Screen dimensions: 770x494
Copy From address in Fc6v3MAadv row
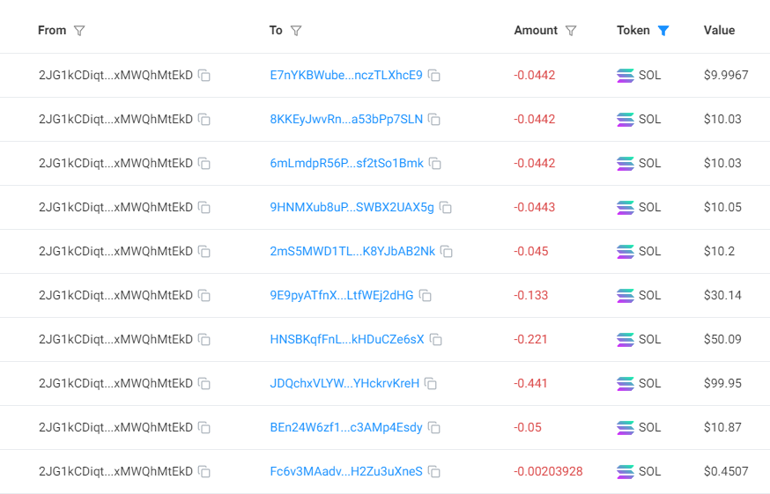[x=204, y=471]
